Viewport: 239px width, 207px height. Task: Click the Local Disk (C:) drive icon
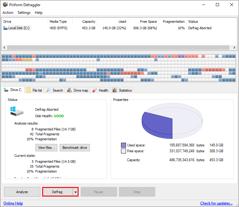click(x=5, y=28)
